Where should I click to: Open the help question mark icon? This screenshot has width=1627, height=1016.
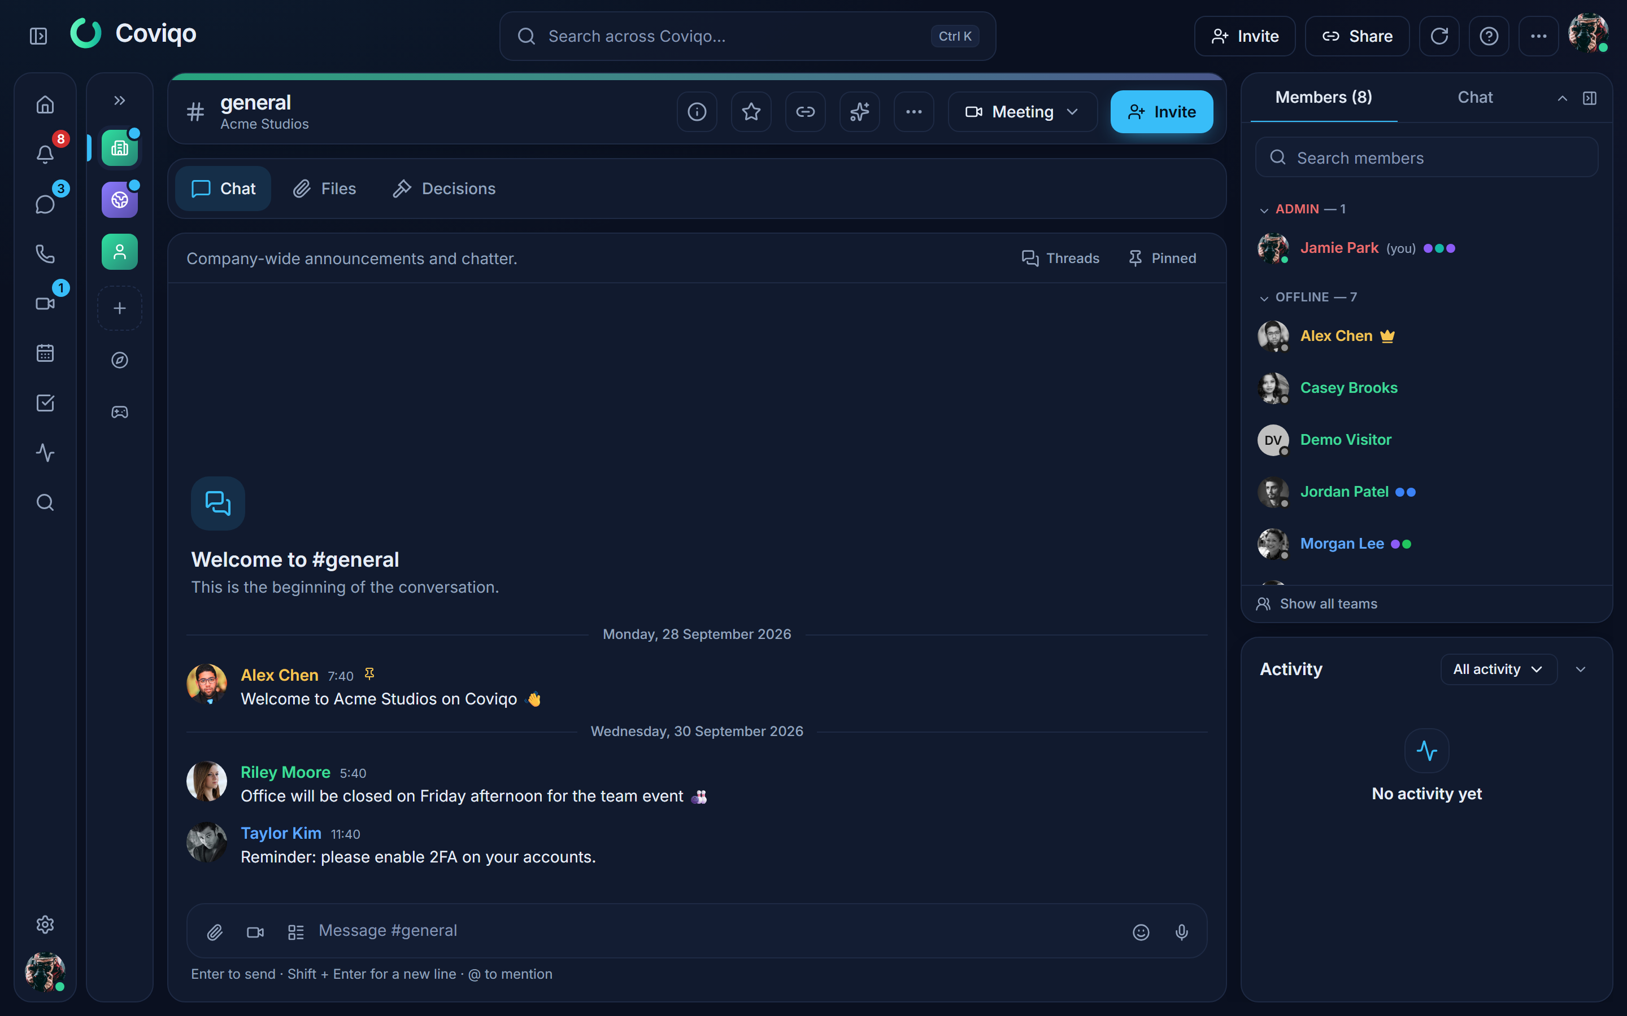click(1489, 36)
